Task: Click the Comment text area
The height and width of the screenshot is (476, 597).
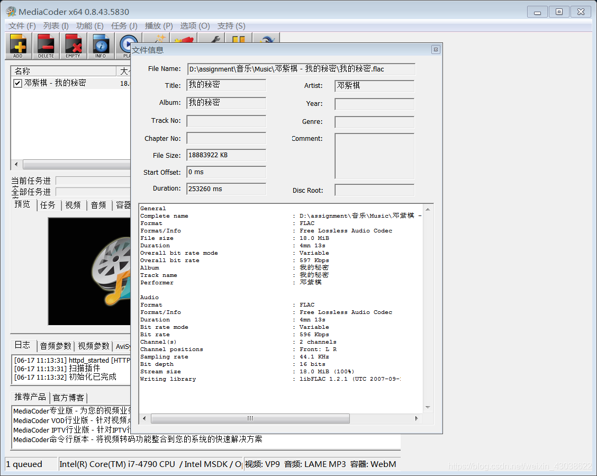Action: click(374, 156)
